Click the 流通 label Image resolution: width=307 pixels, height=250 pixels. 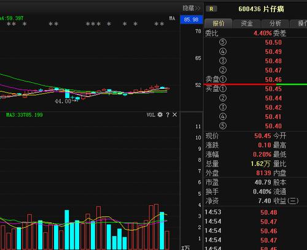point(279,192)
